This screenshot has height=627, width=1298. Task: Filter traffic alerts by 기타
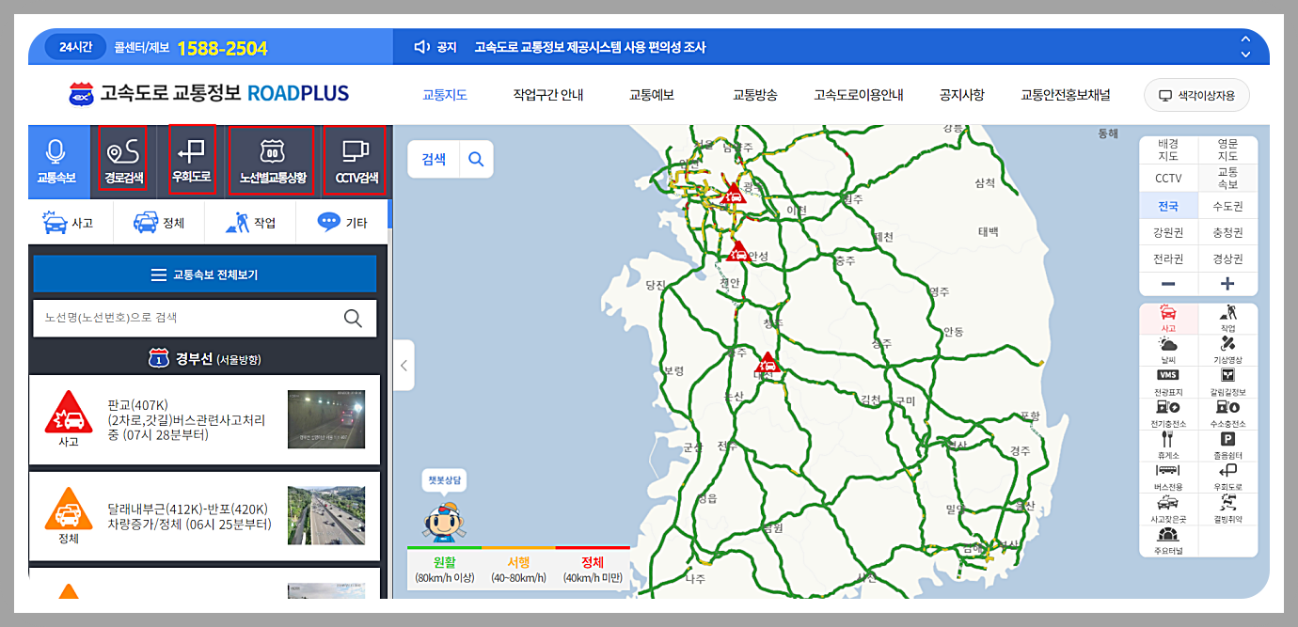(341, 223)
